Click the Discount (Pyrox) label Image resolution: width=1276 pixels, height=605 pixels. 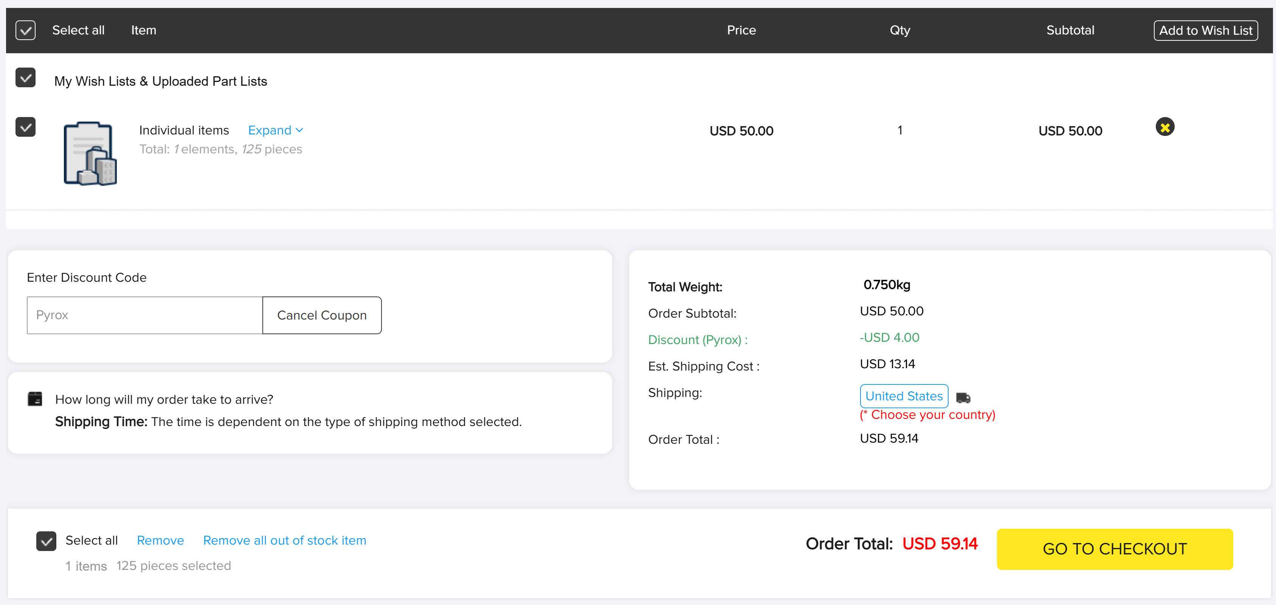coord(698,340)
